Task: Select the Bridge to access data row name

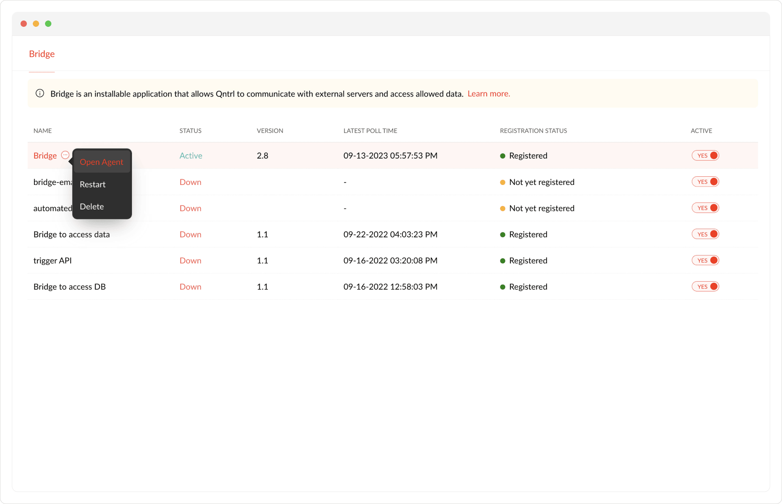Action: pos(71,235)
